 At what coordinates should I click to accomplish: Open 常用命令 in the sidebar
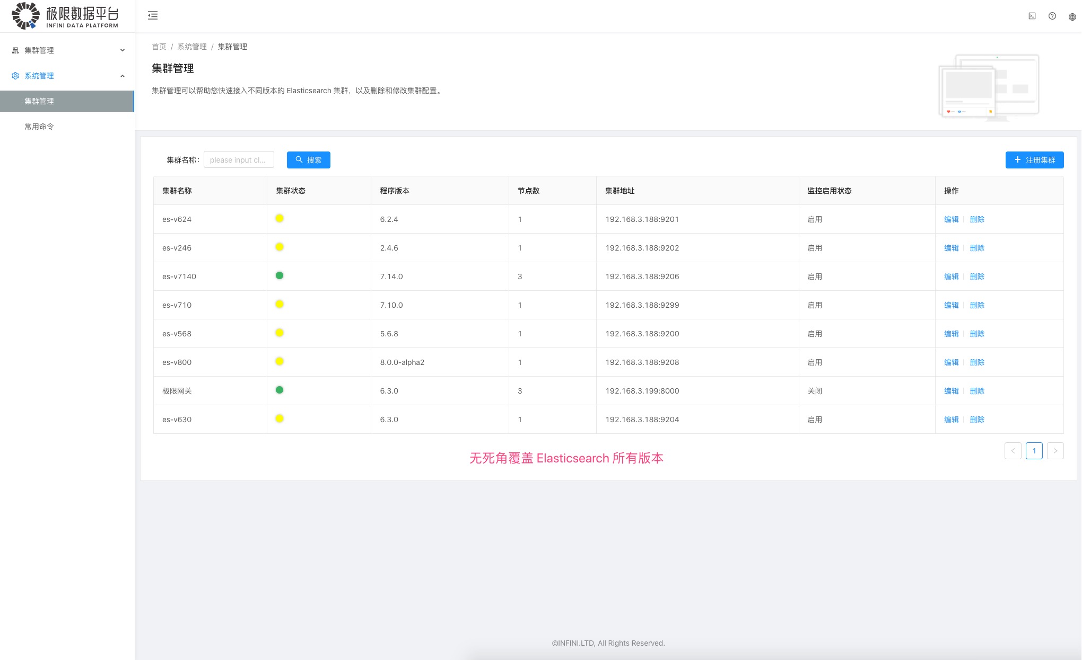[67, 127]
